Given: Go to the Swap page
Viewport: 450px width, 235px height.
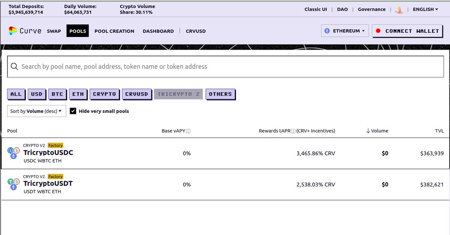Looking at the screenshot, I should tap(54, 31).
